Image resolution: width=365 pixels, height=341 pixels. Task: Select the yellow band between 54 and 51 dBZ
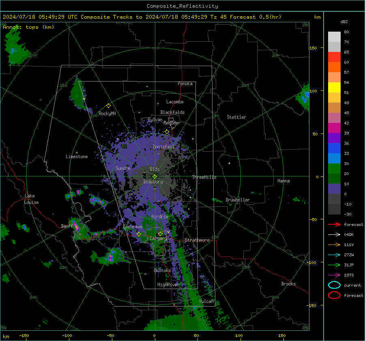pos(334,88)
